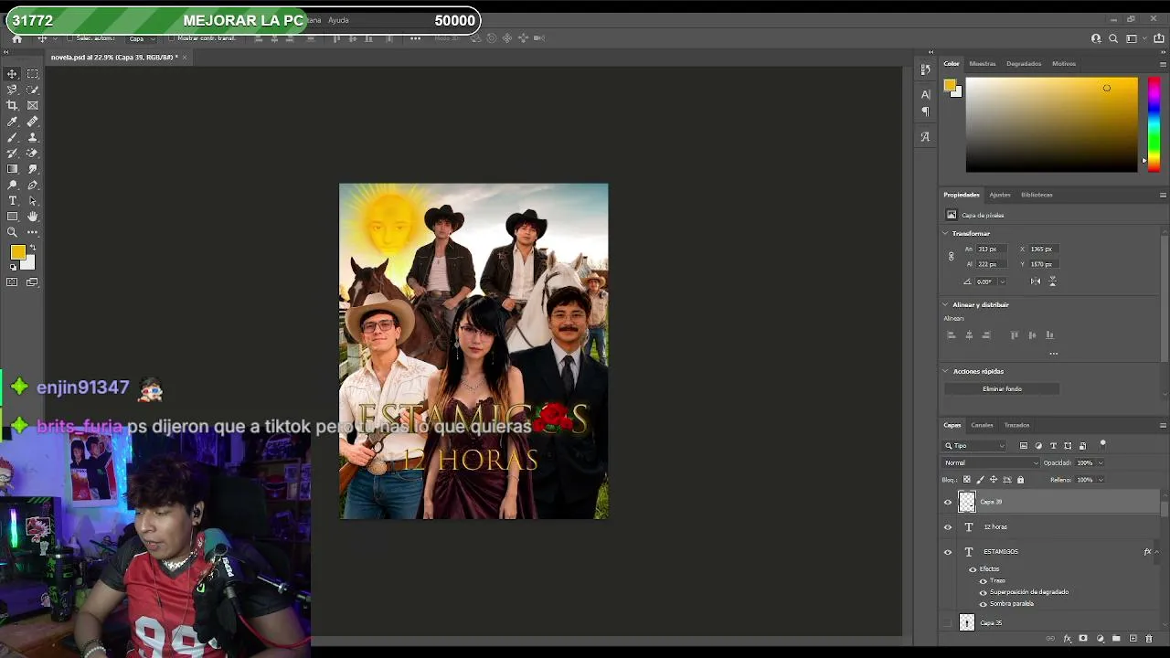Viewport: 1170px width, 658px height.
Task: Open the Relleno dropdown arrow
Action: (x=1100, y=480)
